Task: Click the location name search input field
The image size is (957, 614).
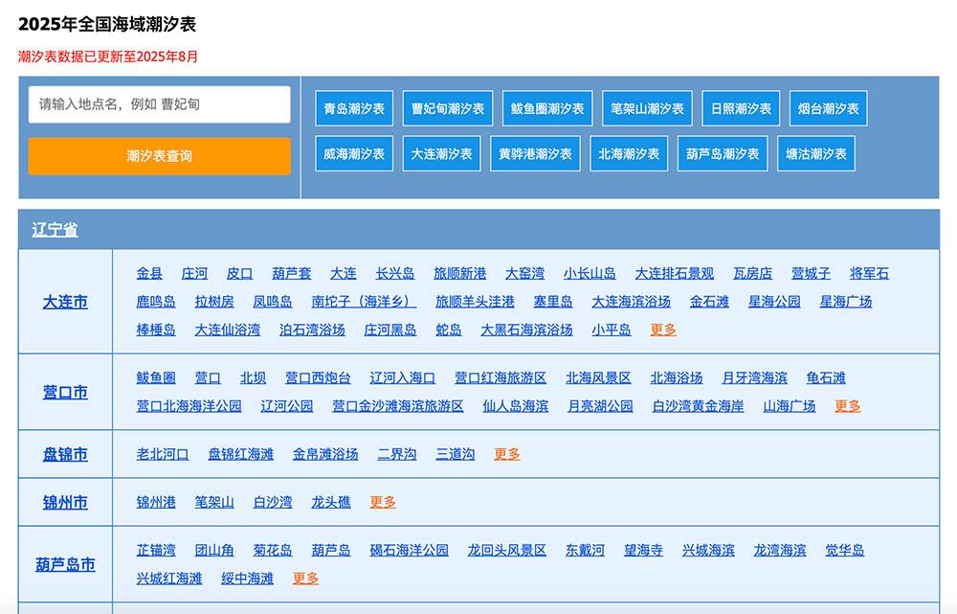Action: [x=159, y=104]
